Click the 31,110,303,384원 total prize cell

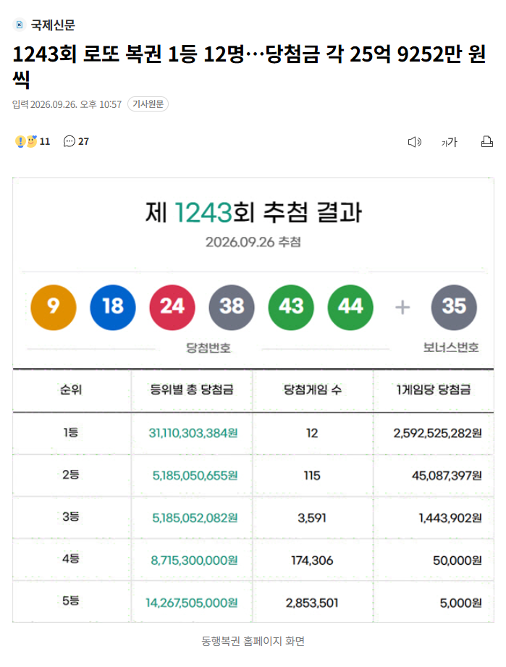point(193,433)
